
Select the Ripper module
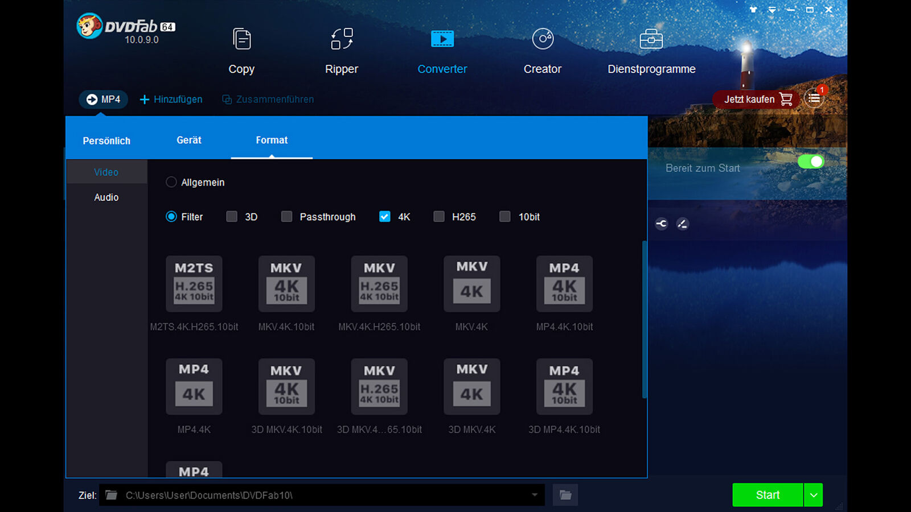tap(341, 51)
